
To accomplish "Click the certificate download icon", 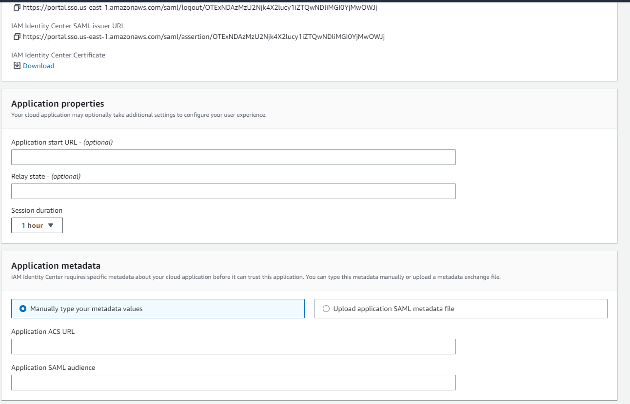I will point(17,66).
